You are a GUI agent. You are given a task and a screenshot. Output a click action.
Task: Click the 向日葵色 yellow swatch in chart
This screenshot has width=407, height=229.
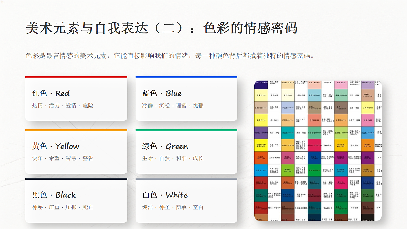tap(341, 145)
